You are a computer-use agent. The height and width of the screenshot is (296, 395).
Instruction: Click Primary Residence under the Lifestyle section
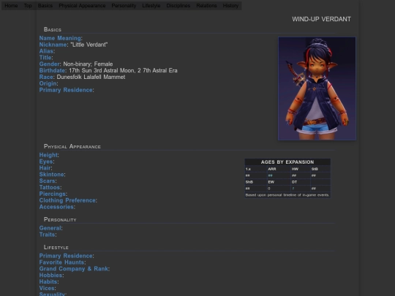(x=66, y=256)
